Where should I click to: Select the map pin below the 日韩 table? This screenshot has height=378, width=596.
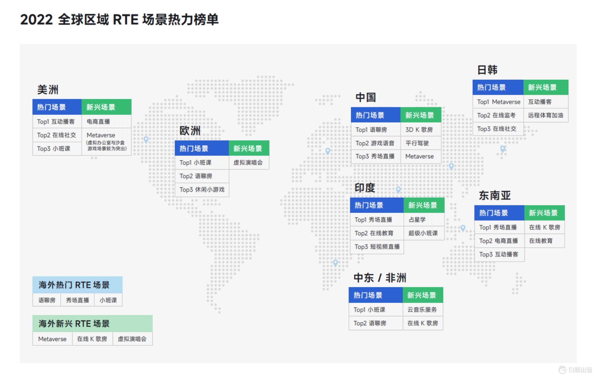[502, 149]
